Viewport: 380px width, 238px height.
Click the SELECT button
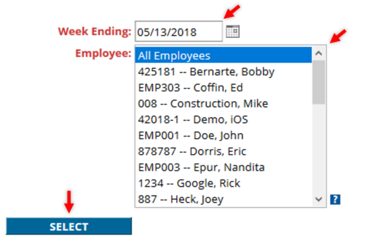pos(69,227)
